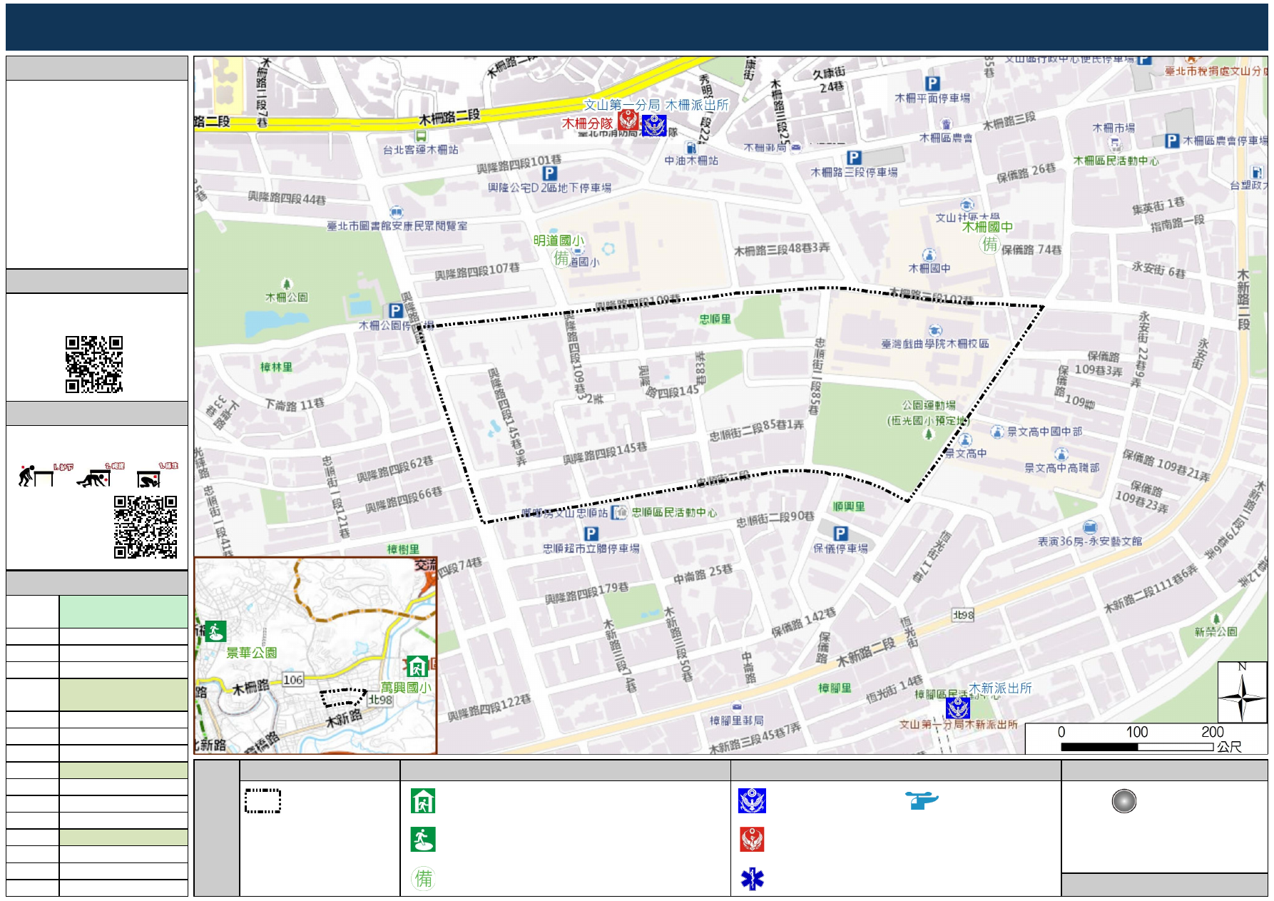Click the dashed boundary rectangle legend symbol
1274x901 pixels.
[263, 800]
